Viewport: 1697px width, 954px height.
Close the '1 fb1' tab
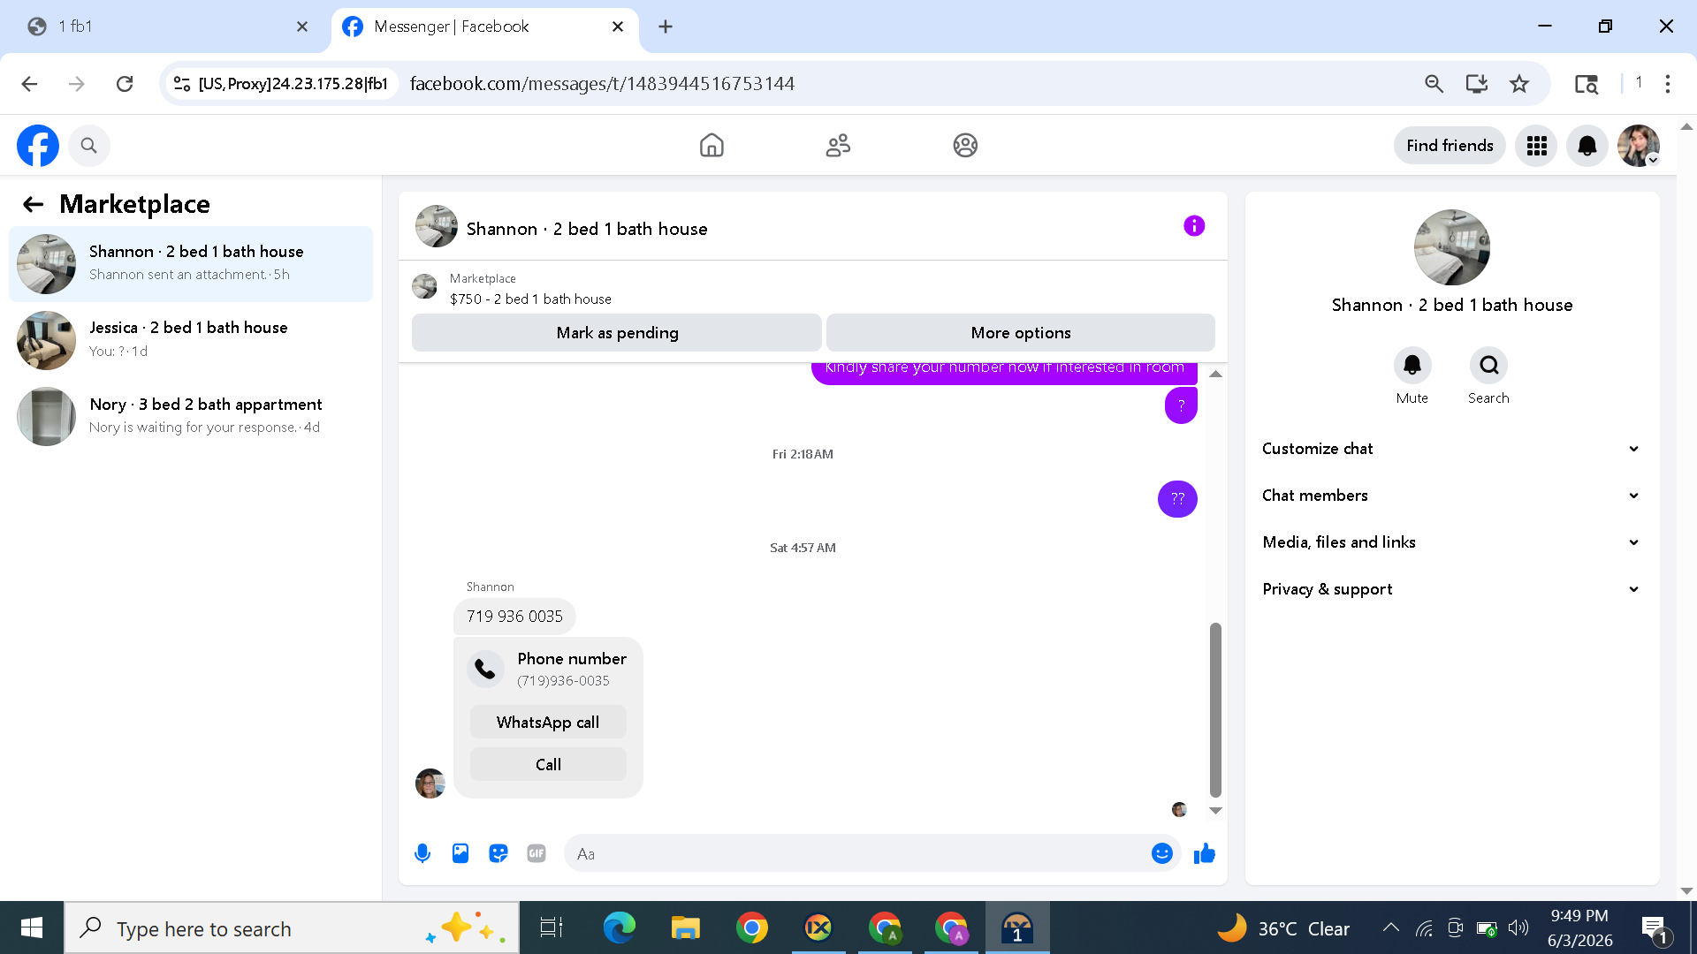click(x=302, y=26)
